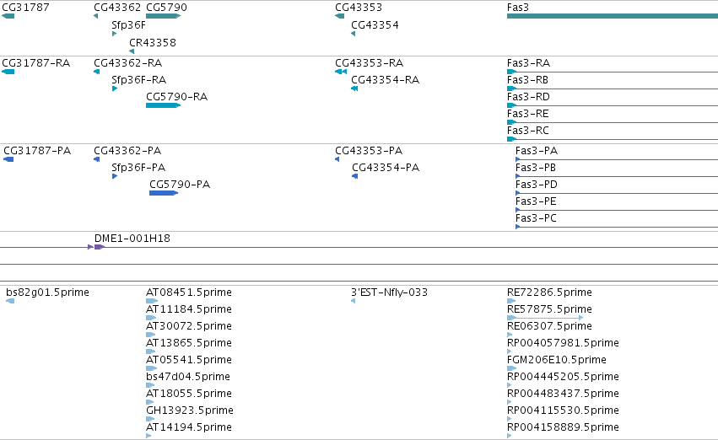Open the CG43353 gene label without suffix
This screenshot has height=440, width=718.
(359, 8)
